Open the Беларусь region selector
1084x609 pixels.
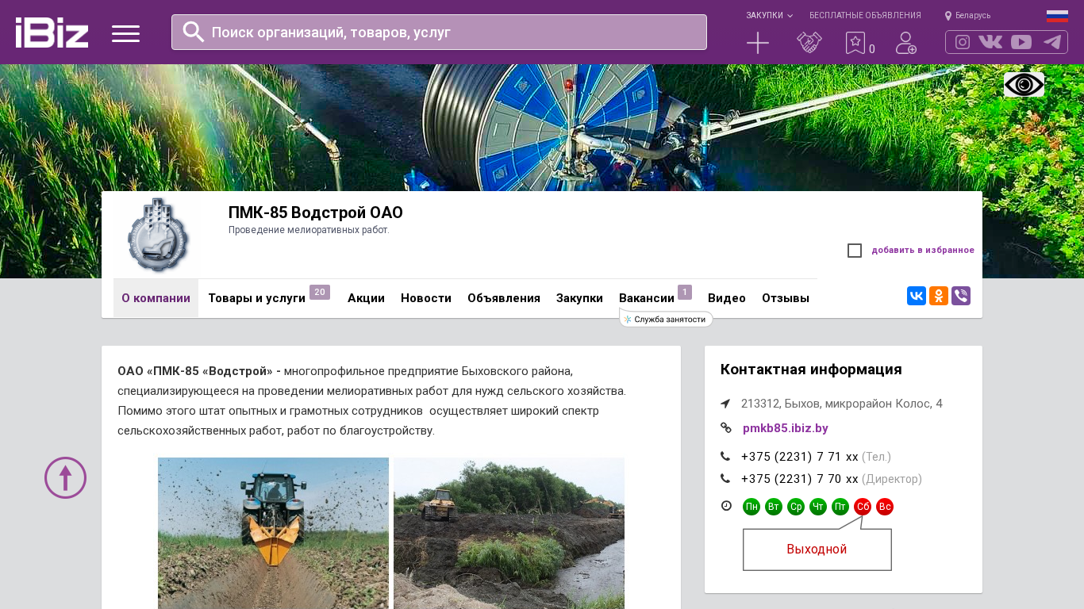click(x=968, y=15)
